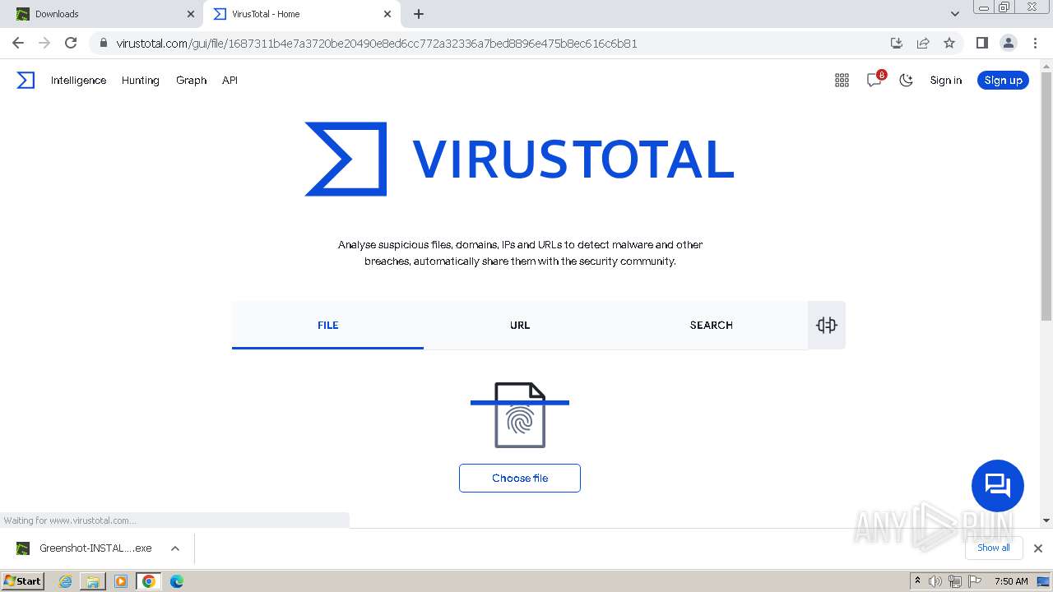Image resolution: width=1053 pixels, height=592 pixels.
Task: Click the Choose file button
Action: pos(520,478)
